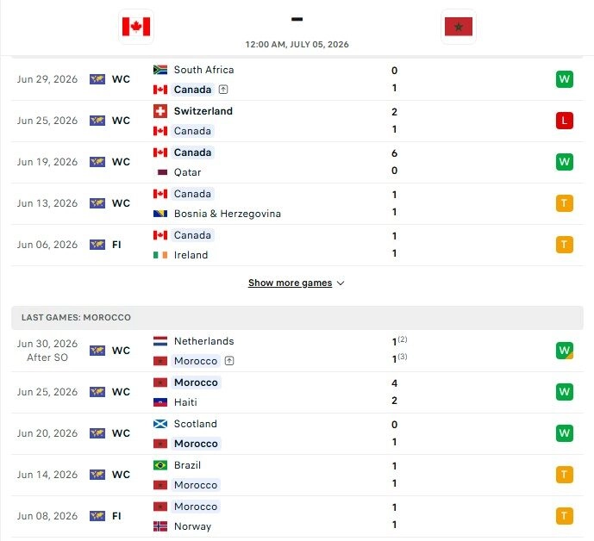Click the T result badge for Ireland match
Viewport: 594px width, 541px height.
[564, 245]
